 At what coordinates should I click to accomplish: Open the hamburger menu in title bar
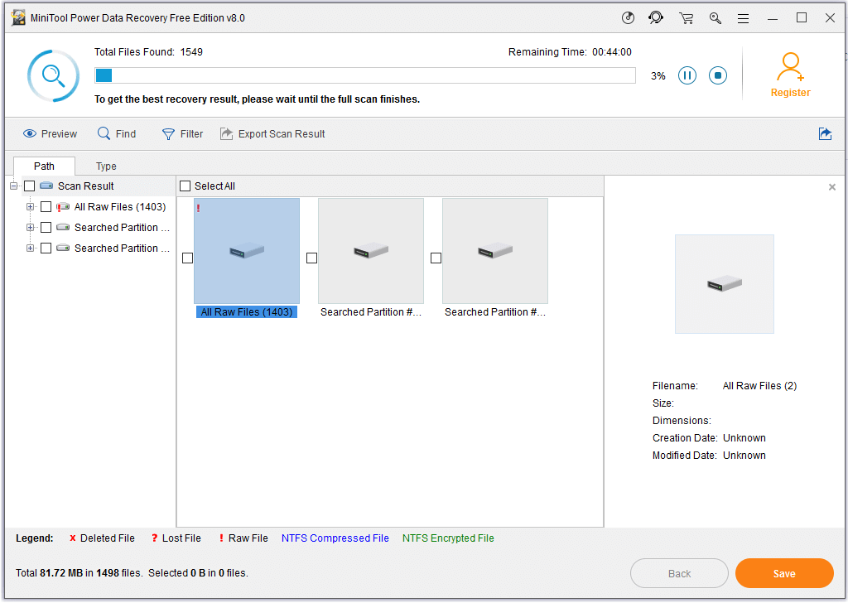[x=743, y=17]
